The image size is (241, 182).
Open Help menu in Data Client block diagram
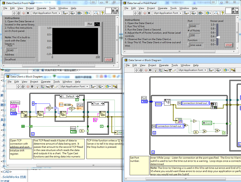[78, 82]
